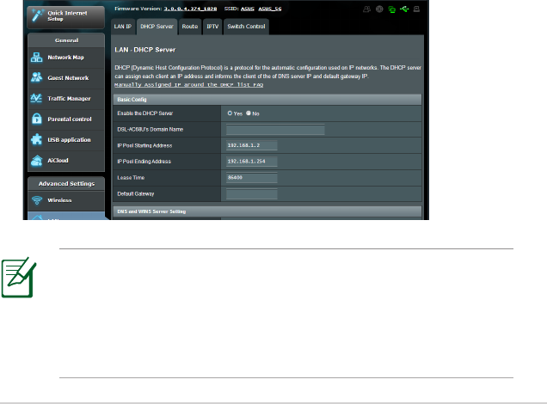Click the USB application puzzle icon
Viewport: 547px width, 404px height.
pos(37,139)
